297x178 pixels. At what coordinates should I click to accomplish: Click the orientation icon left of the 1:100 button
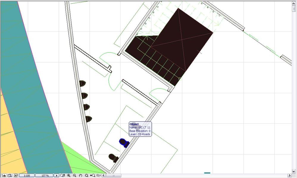16,176
